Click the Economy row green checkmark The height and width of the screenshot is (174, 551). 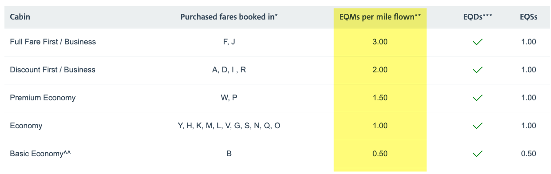point(478,126)
